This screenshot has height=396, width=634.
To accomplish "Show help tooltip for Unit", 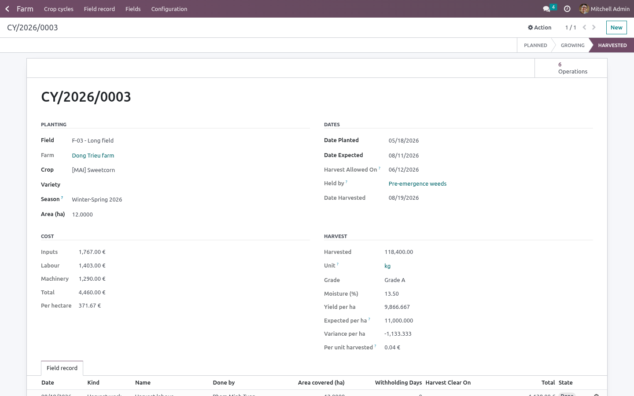I will coord(338,264).
